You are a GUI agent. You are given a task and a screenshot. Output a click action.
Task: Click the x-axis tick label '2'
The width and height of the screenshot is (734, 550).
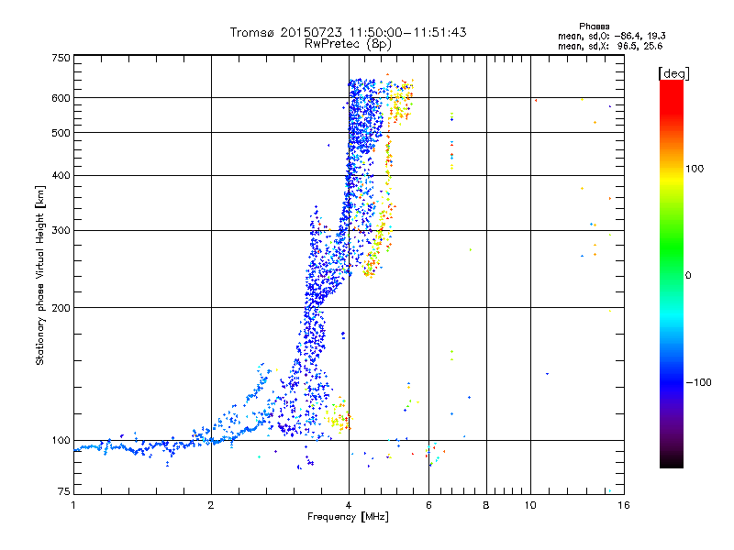coord(211,505)
